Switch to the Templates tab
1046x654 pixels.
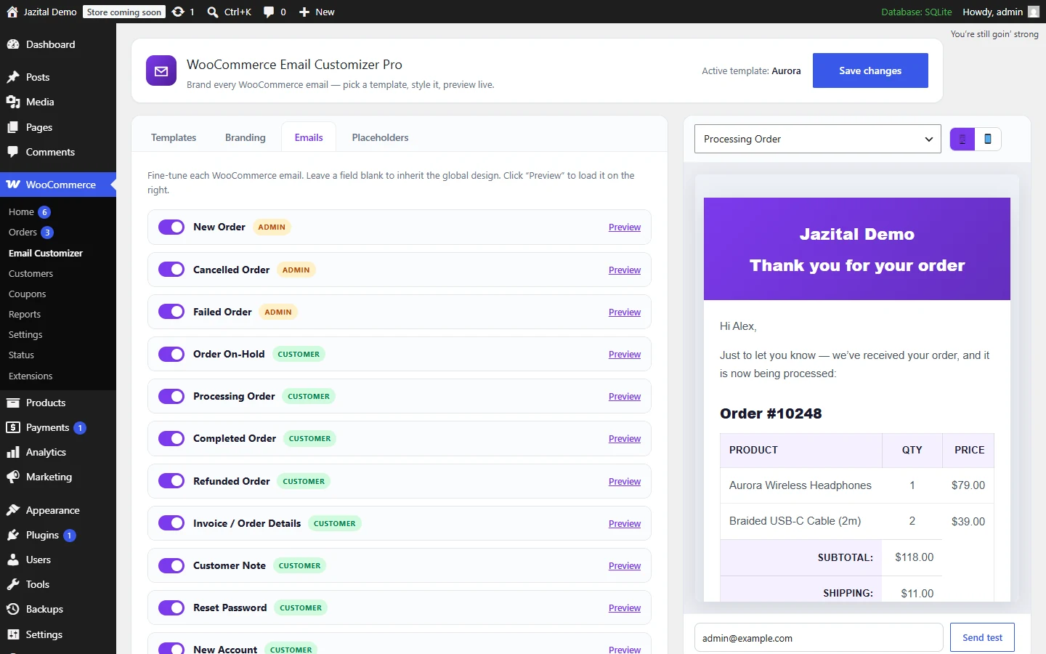[174, 137]
